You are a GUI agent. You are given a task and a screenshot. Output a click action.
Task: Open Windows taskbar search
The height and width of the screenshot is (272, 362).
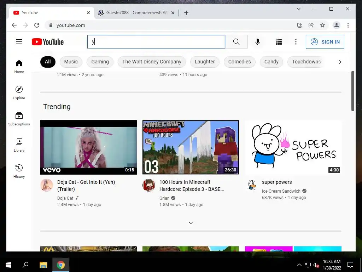click(25, 265)
